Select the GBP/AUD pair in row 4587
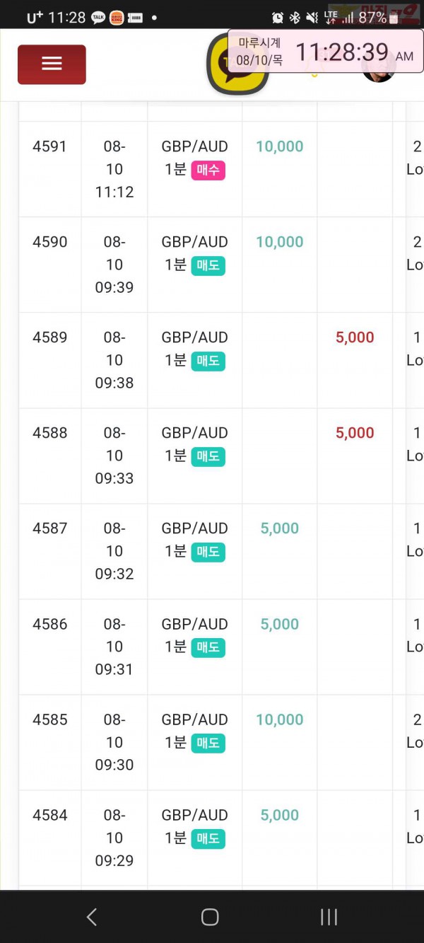The height and width of the screenshot is (943, 424). coord(194,528)
